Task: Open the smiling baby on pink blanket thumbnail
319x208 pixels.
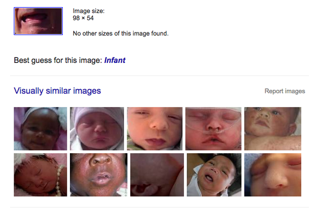Action: tap(41, 129)
